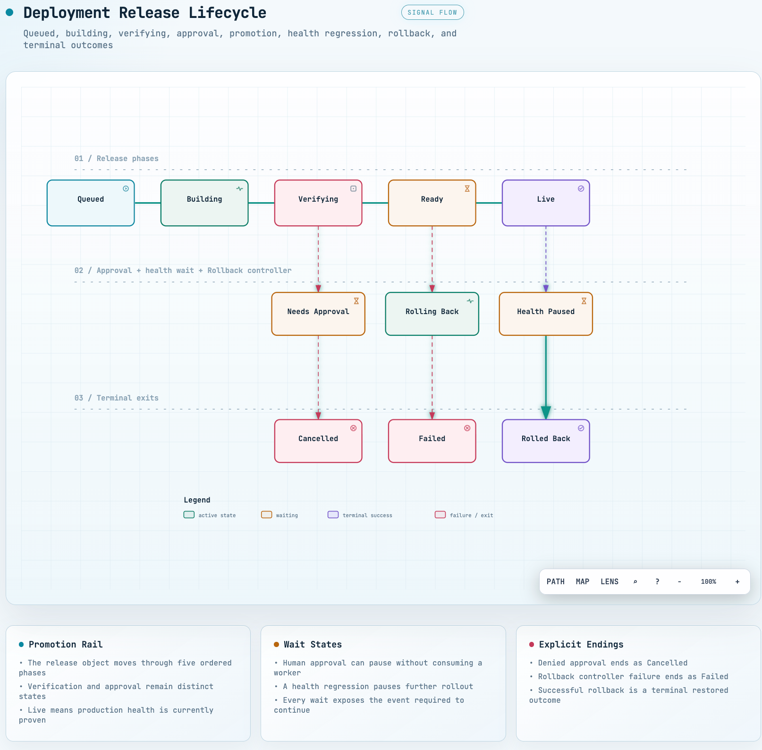Click the '03 / Terminal exits' lane label

click(x=117, y=398)
